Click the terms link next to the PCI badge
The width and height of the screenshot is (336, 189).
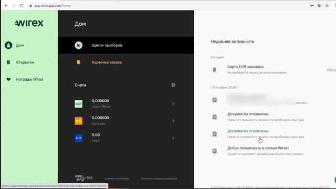[x=117, y=178]
